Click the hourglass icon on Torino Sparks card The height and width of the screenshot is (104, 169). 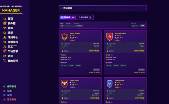tap(62, 98)
